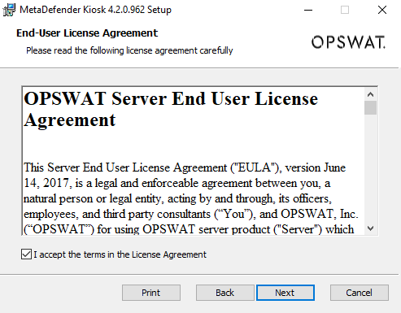
Task: Click the OPSWAT logo
Action: click(348, 42)
